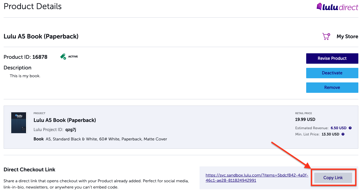The image size is (362, 195).
Task: Click the 'Share a direct link' description paragraph
Action: coord(96,184)
